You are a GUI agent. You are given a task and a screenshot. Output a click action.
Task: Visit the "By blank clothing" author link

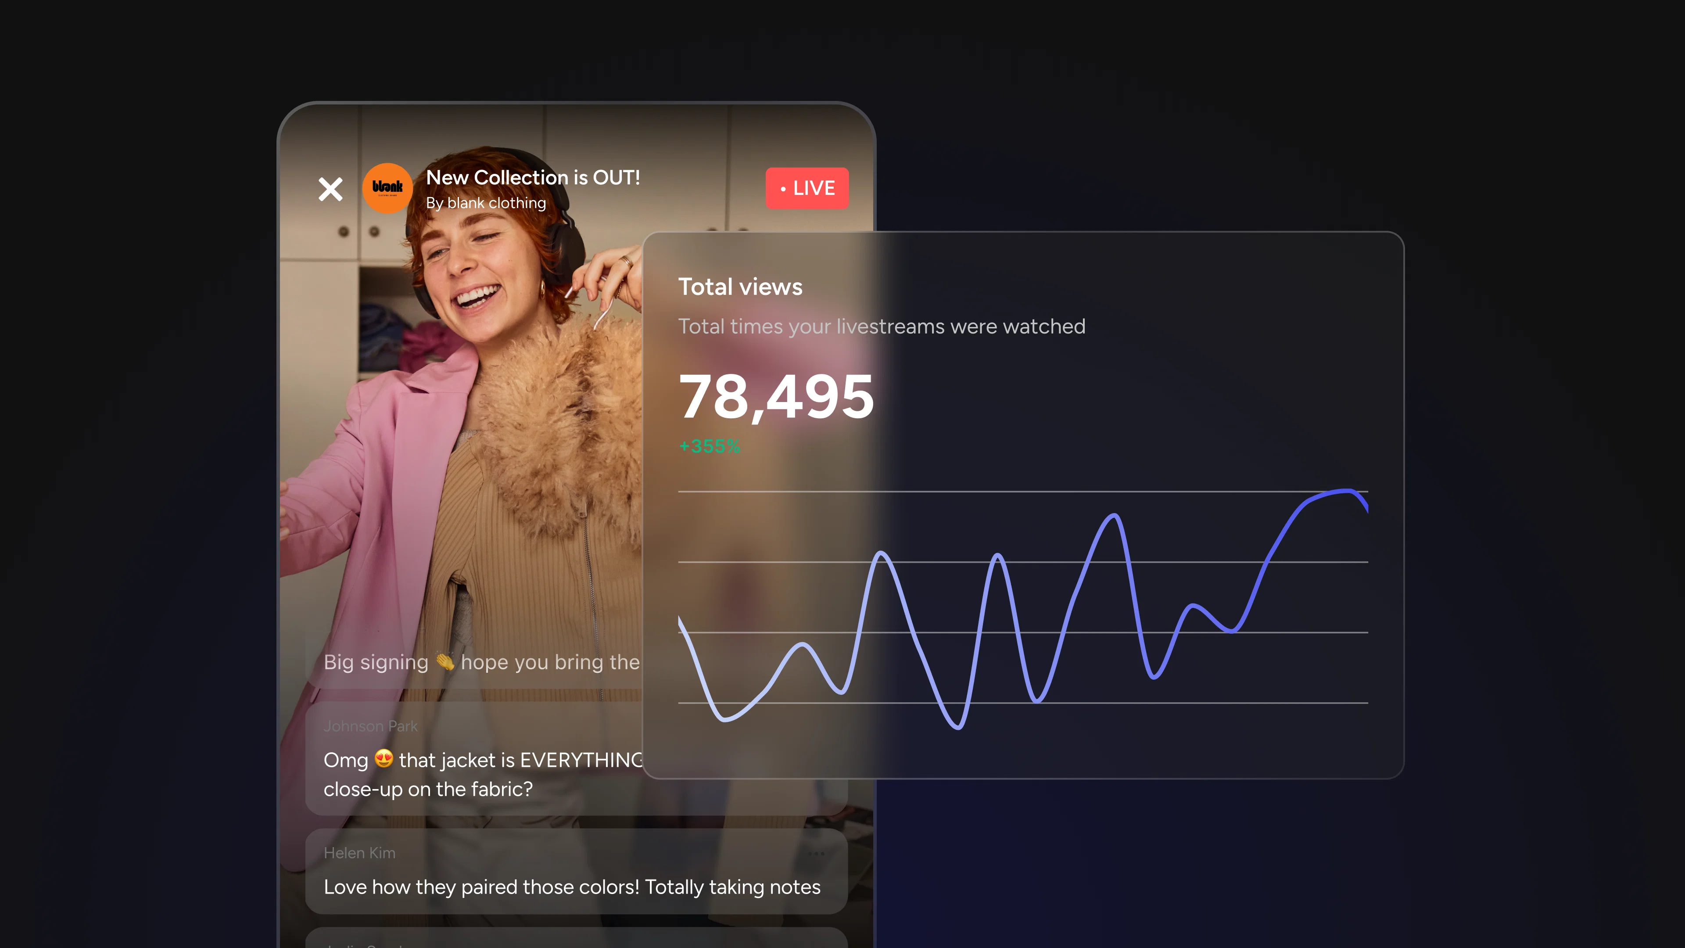(486, 203)
